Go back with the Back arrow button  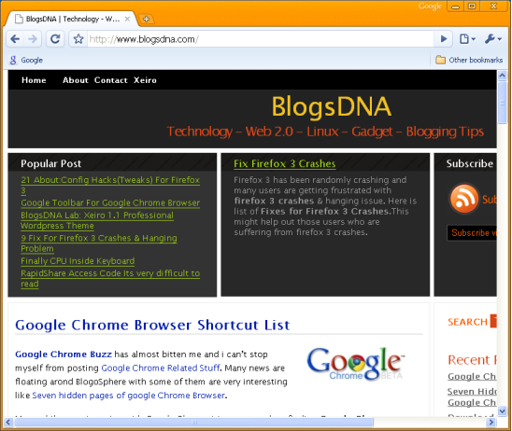pos(15,39)
